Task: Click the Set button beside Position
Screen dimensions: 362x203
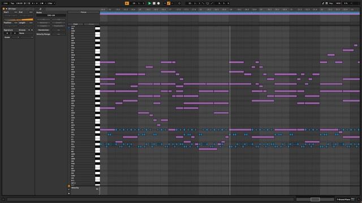Action: (x=16, y=23)
